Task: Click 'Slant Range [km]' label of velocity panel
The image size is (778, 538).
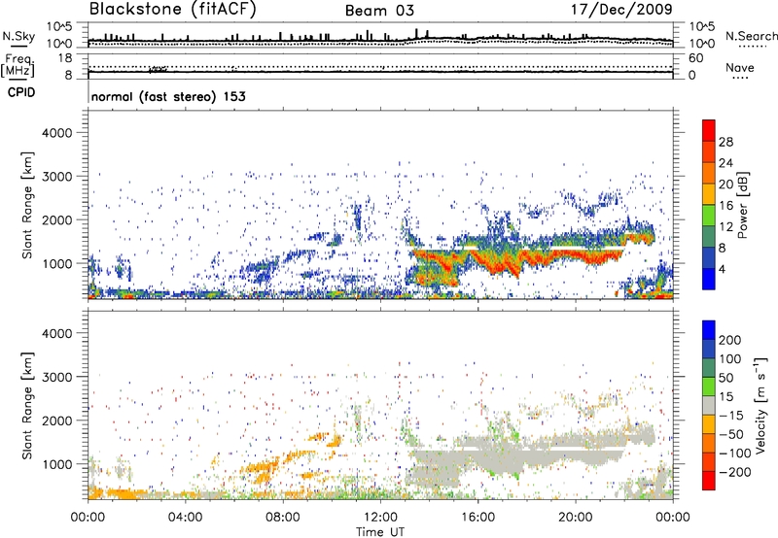Action: click(x=27, y=406)
